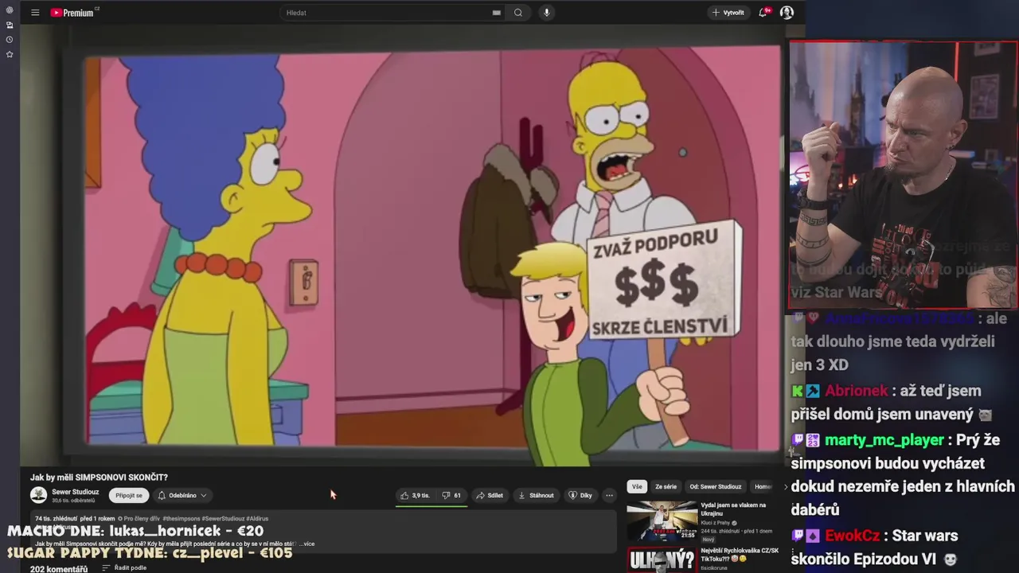
Task: Dislike the video showing 61
Action: coord(451,495)
